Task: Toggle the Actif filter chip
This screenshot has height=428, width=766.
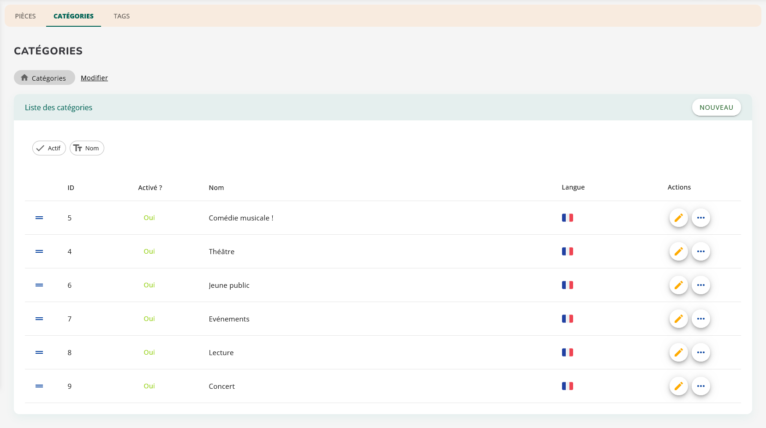Action: coord(49,148)
